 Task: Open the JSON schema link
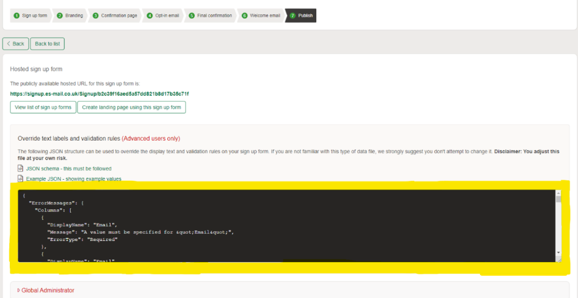pyautogui.click(x=69, y=169)
